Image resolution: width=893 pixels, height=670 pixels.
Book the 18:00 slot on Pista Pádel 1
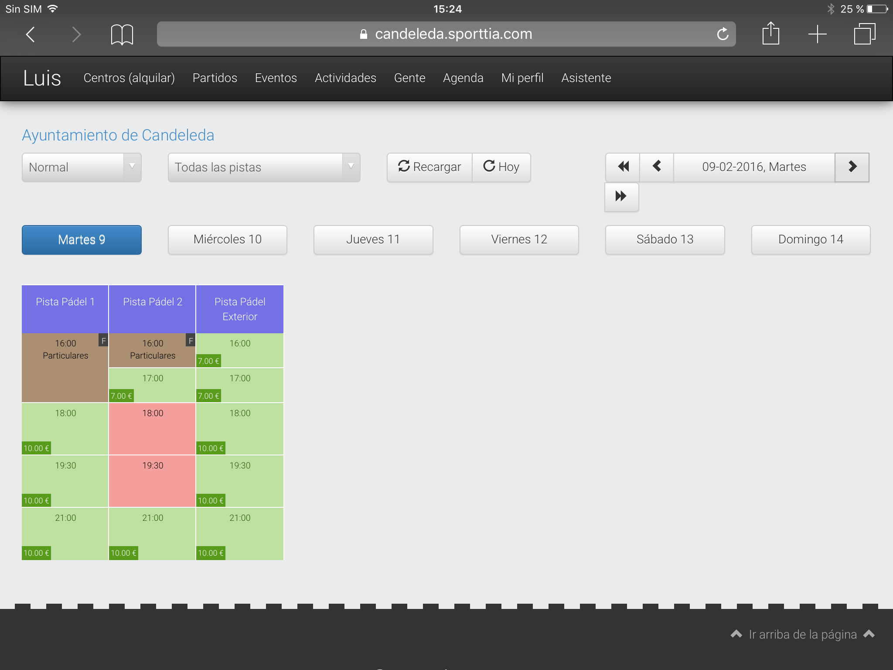(x=65, y=428)
